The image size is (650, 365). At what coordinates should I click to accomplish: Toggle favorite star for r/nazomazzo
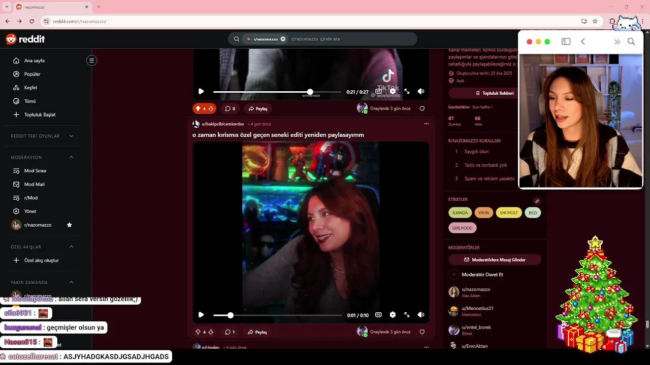click(x=70, y=225)
